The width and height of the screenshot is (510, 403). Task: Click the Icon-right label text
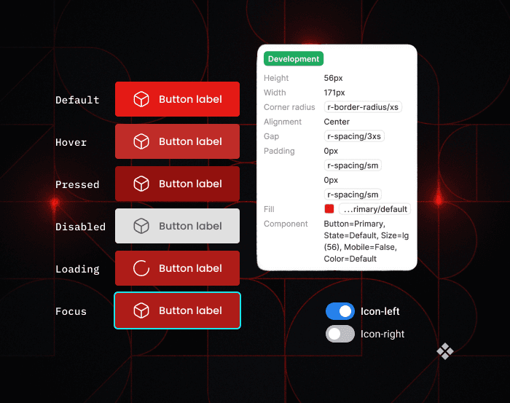pyautogui.click(x=382, y=334)
